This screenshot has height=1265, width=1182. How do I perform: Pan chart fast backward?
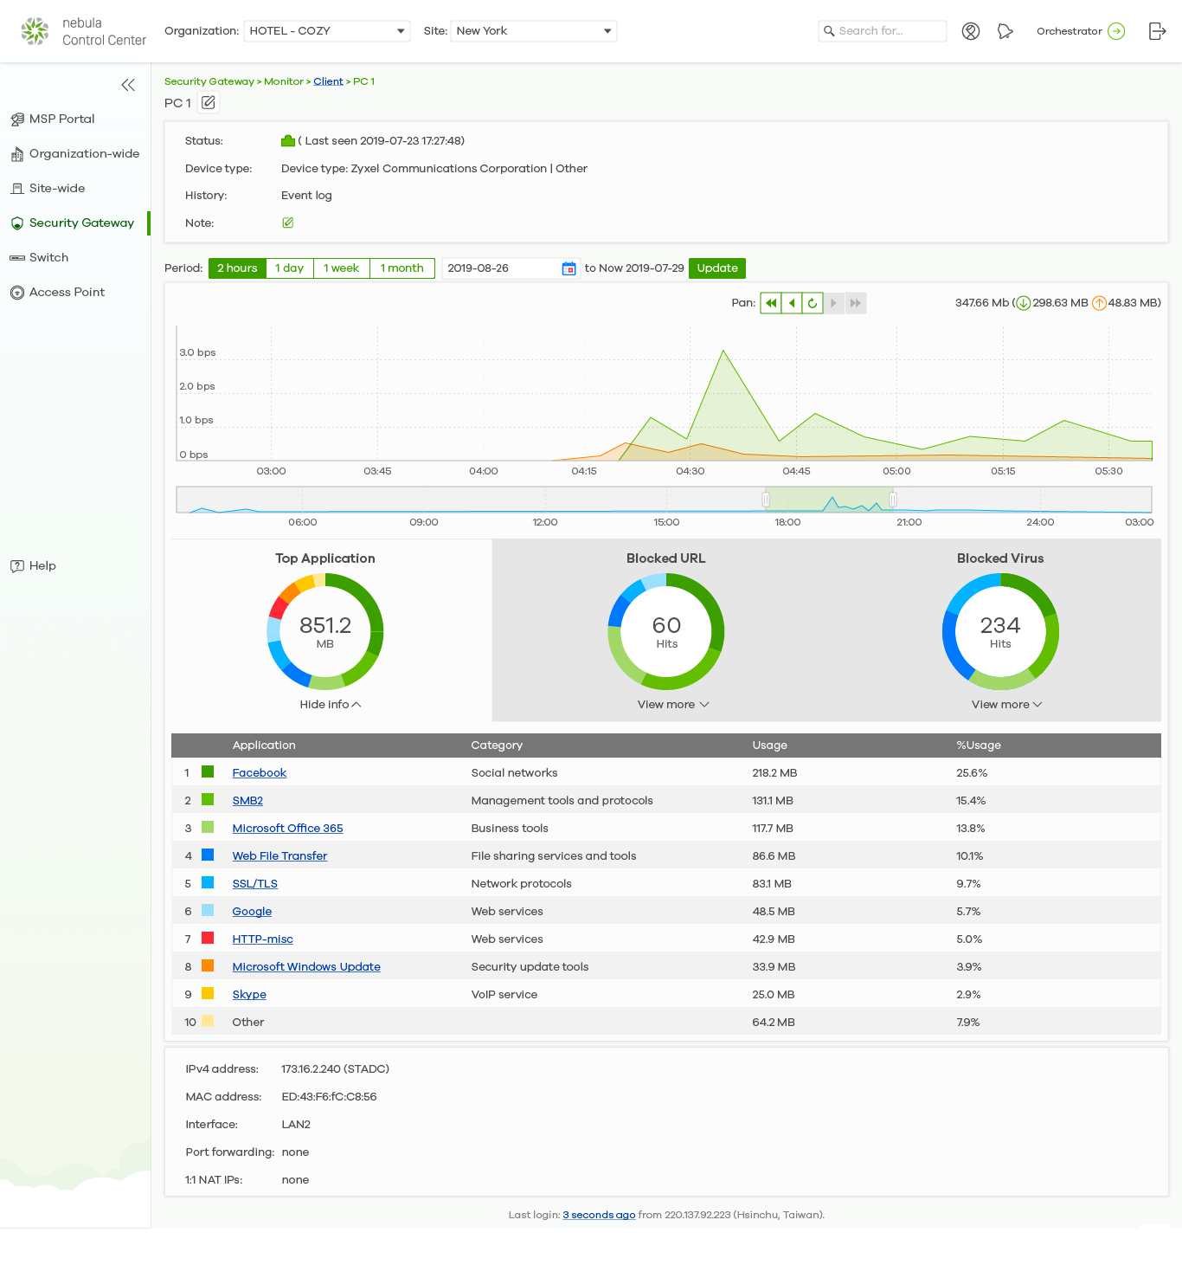point(770,303)
